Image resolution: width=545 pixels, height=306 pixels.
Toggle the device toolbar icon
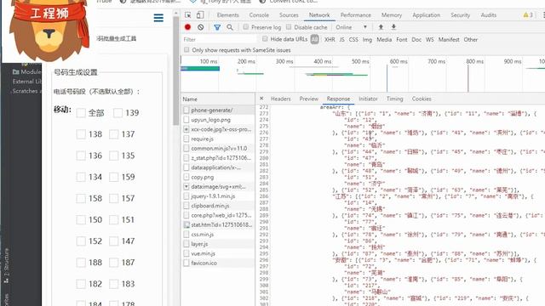point(200,15)
